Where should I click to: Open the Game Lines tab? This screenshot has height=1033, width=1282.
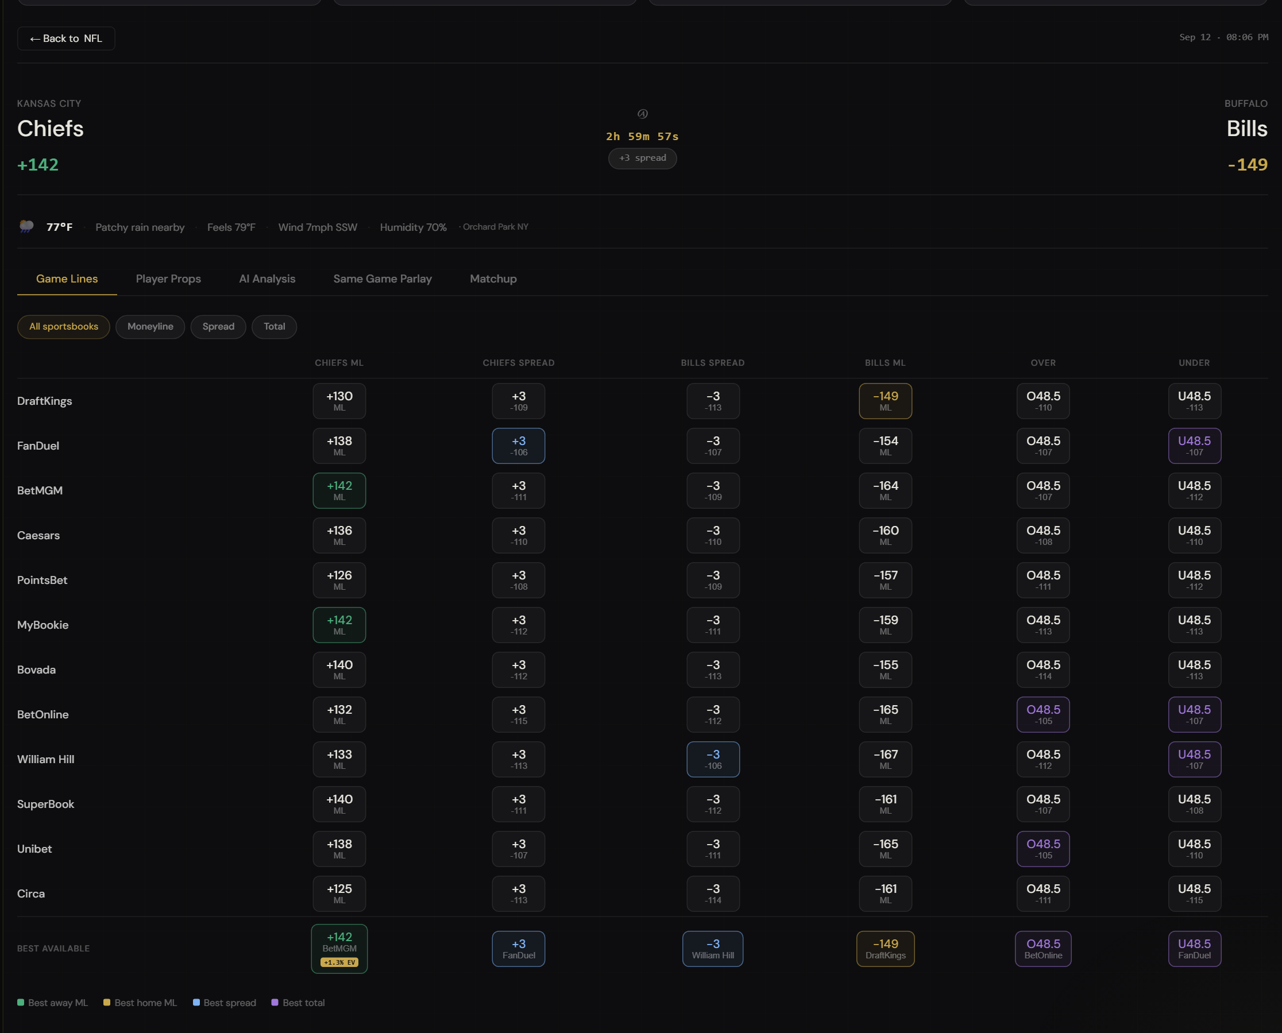click(67, 278)
